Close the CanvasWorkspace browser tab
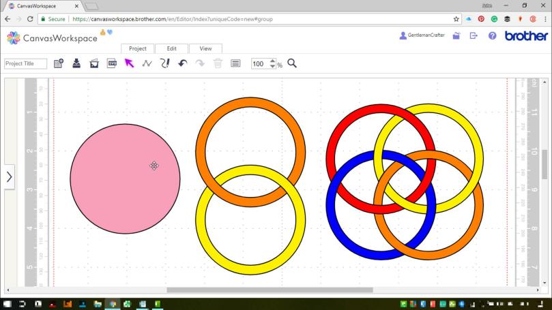 tap(77, 6)
